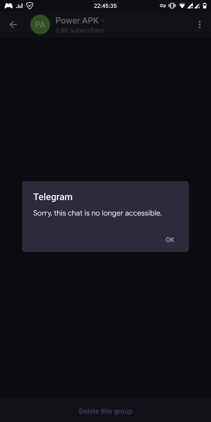Dismiss the dialog with OK

(x=170, y=240)
